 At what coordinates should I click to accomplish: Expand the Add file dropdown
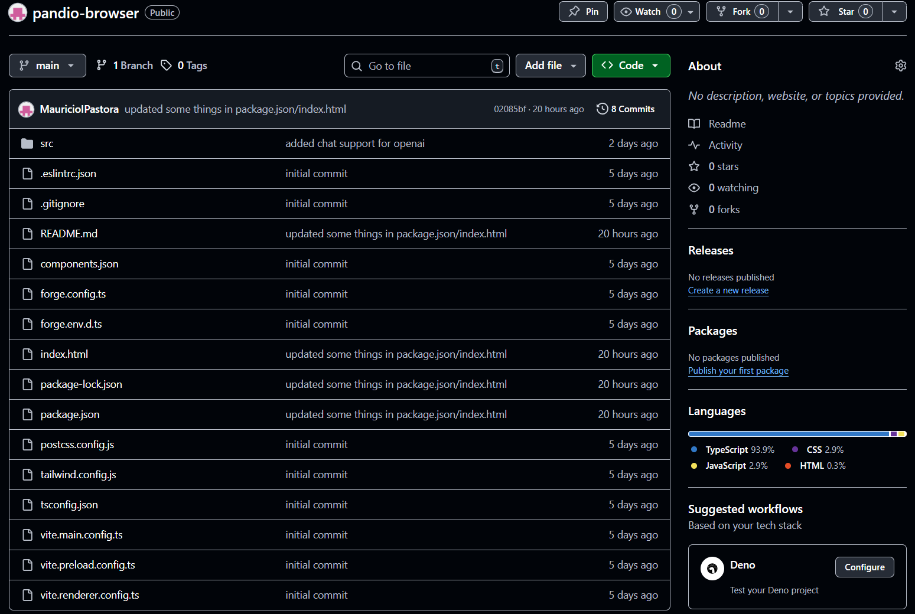[x=550, y=66]
